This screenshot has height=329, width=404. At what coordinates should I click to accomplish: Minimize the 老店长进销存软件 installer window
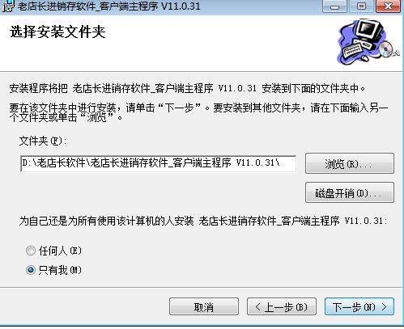coord(335,6)
